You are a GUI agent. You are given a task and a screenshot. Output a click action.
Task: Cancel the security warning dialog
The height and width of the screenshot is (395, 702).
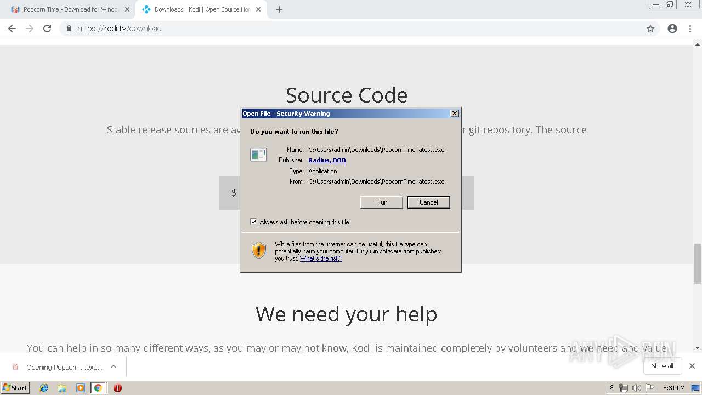click(428, 202)
